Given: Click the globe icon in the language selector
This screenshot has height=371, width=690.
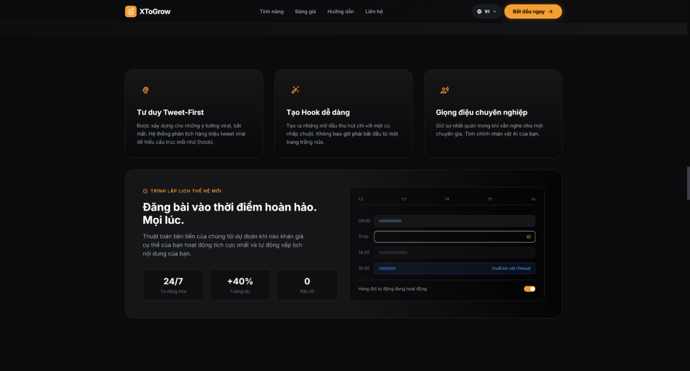Looking at the screenshot, I should [x=479, y=11].
